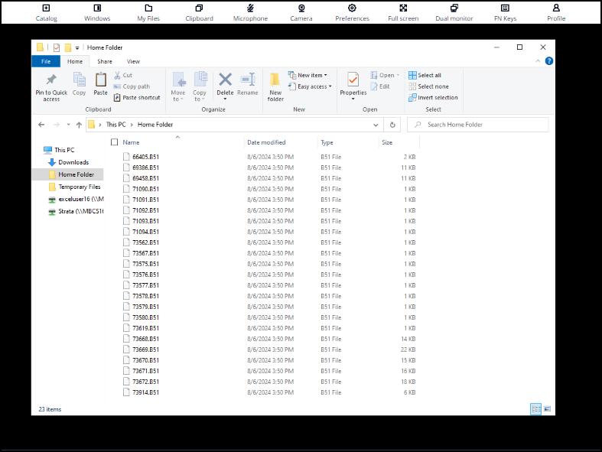Refresh the Home Folder view
Image resolution: width=602 pixels, height=452 pixels.
tap(392, 125)
